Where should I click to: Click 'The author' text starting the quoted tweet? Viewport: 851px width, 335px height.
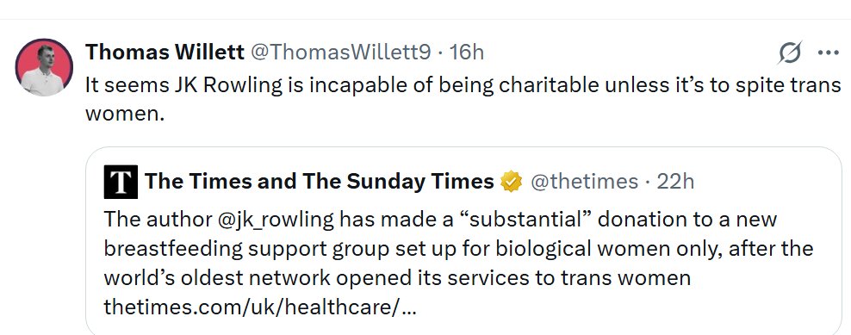pos(158,220)
